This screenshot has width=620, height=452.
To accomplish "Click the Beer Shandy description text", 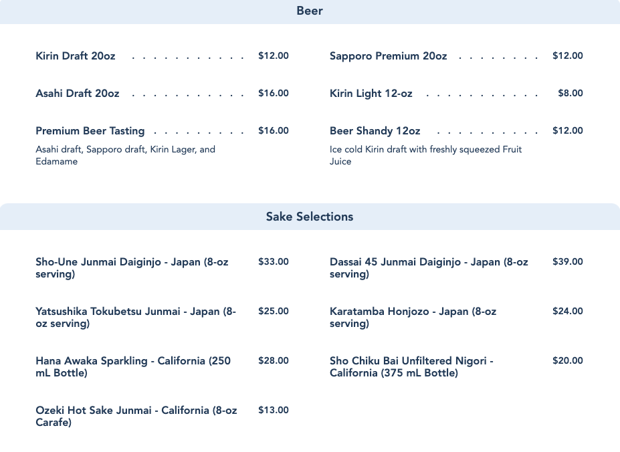I will tap(425, 155).
